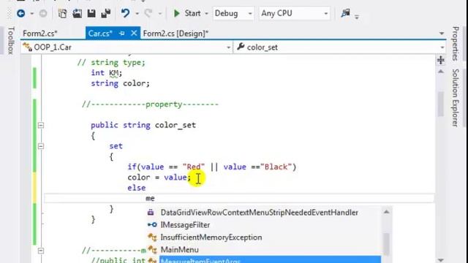The width and height of the screenshot is (468, 263).
Task: Click the interface icon beside IMessageFilter
Action: [152, 225]
